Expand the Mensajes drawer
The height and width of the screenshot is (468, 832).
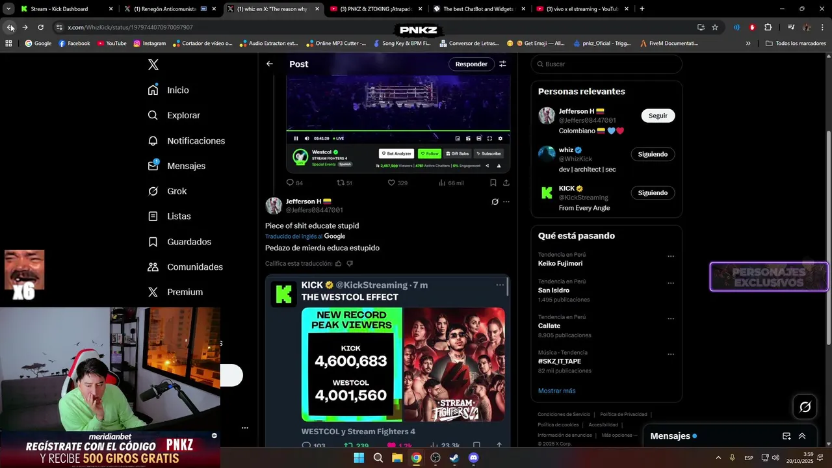802,436
